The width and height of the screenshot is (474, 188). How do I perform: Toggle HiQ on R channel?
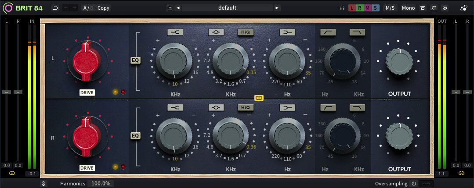pyautogui.click(x=246, y=107)
